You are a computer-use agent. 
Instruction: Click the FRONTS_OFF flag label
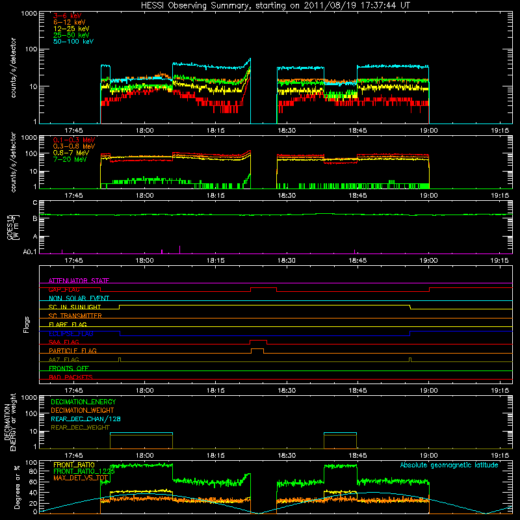[69, 368]
